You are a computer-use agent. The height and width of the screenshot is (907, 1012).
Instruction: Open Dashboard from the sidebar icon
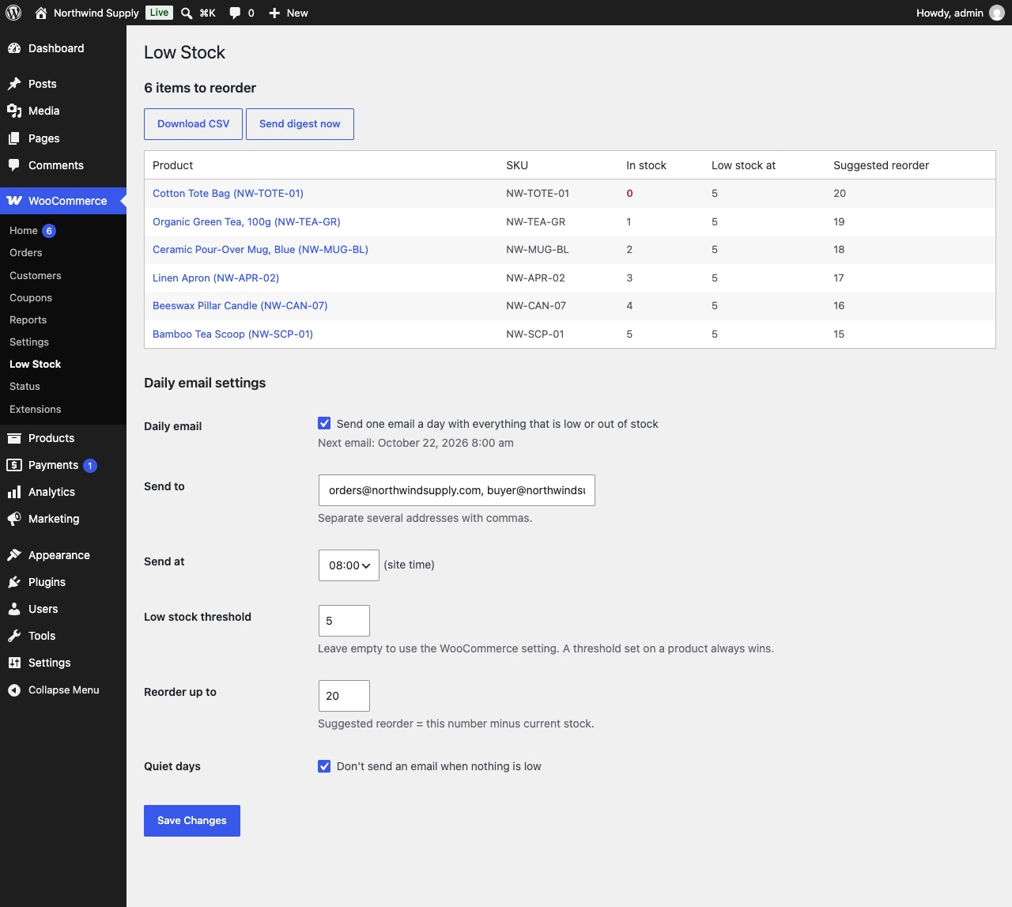[14, 48]
